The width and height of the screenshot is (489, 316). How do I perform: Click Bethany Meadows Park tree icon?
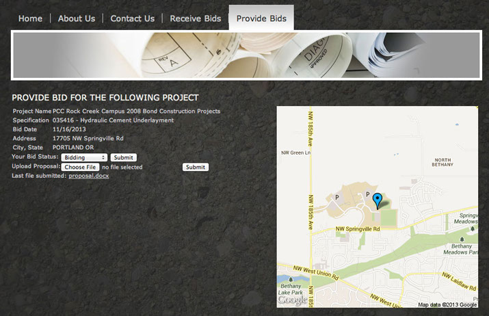tap(462, 239)
